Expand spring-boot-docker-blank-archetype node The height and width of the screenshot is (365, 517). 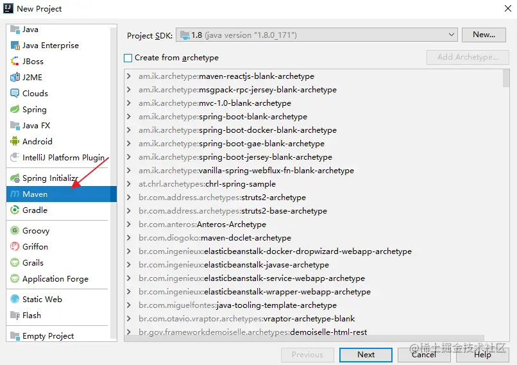[129, 130]
